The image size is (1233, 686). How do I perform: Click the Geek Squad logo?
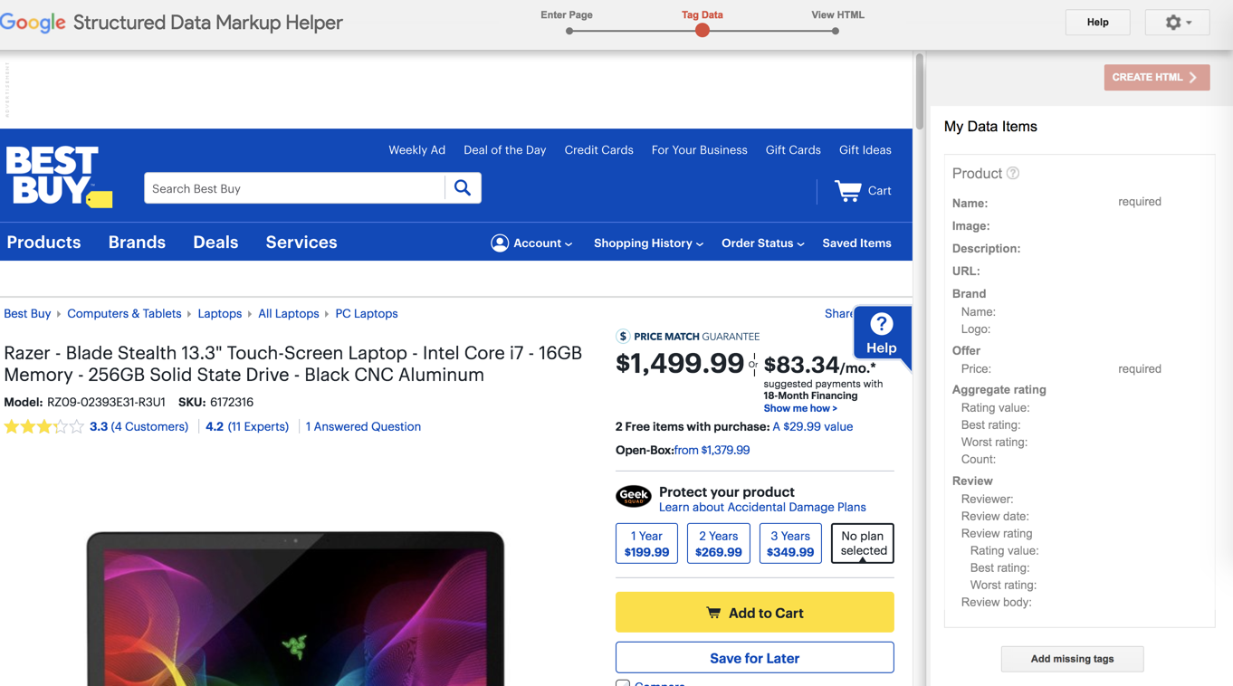click(634, 496)
